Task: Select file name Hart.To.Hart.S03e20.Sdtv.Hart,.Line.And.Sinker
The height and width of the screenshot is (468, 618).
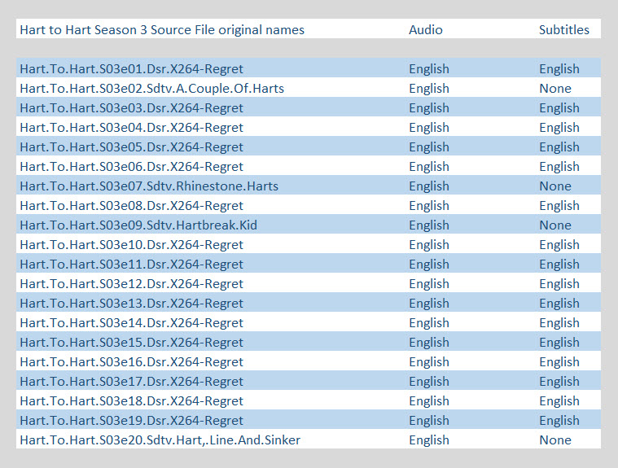Action: [x=160, y=440]
